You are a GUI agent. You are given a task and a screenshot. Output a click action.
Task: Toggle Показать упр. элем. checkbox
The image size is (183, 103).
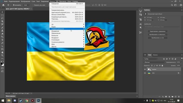coord(33,5)
